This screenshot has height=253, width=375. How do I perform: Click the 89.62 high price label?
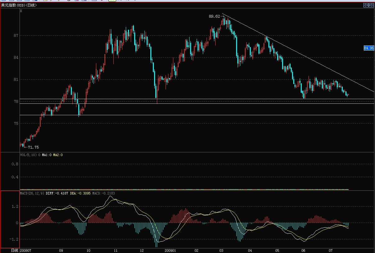point(214,16)
